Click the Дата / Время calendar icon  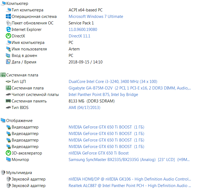[8, 62]
